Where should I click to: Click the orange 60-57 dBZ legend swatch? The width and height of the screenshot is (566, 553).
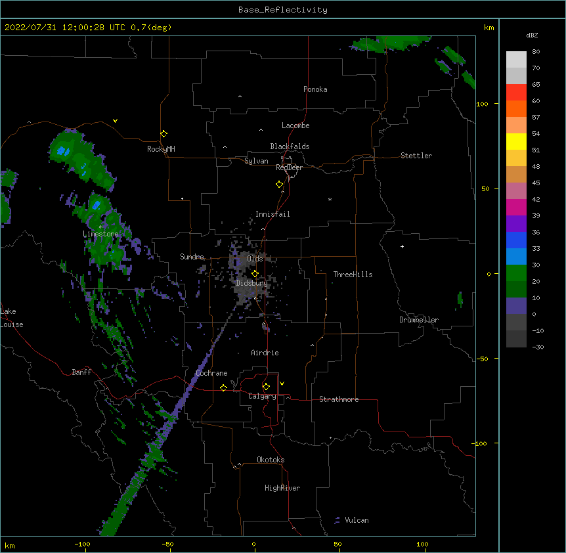coord(516,108)
